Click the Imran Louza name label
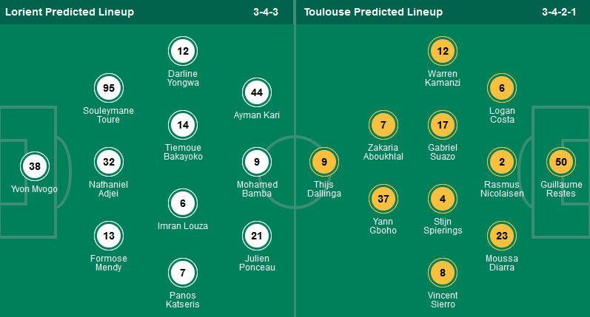The width and height of the screenshot is (590, 317). coord(183,225)
